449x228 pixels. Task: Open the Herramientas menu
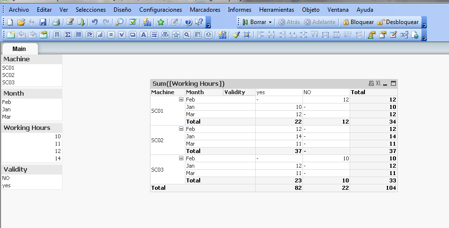tap(276, 10)
